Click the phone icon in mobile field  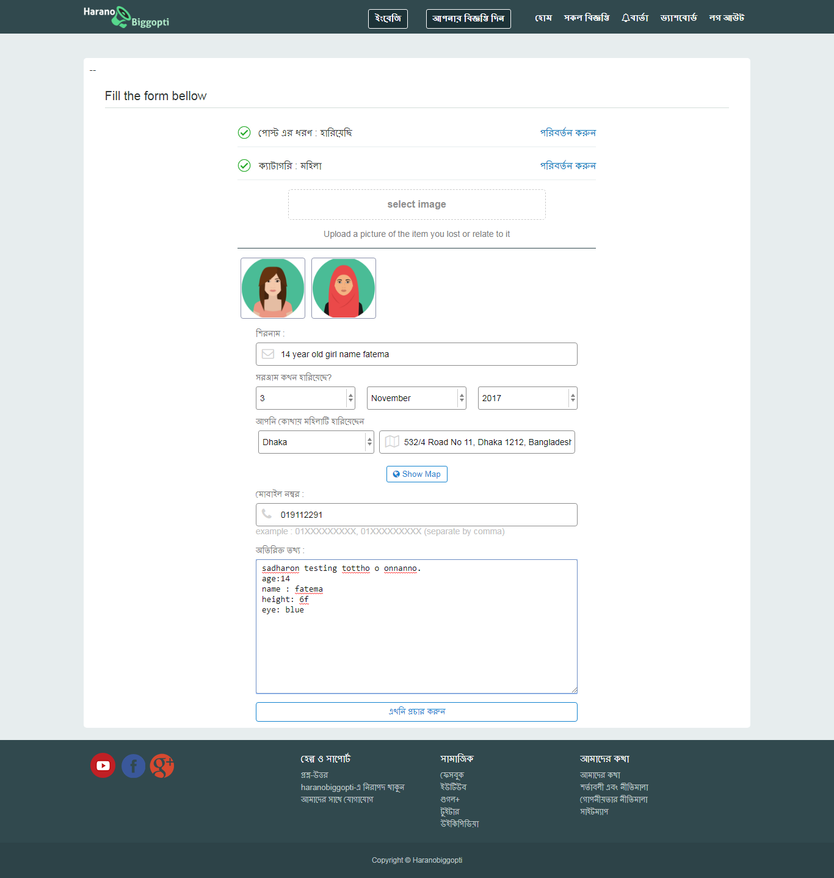(267, 514)
